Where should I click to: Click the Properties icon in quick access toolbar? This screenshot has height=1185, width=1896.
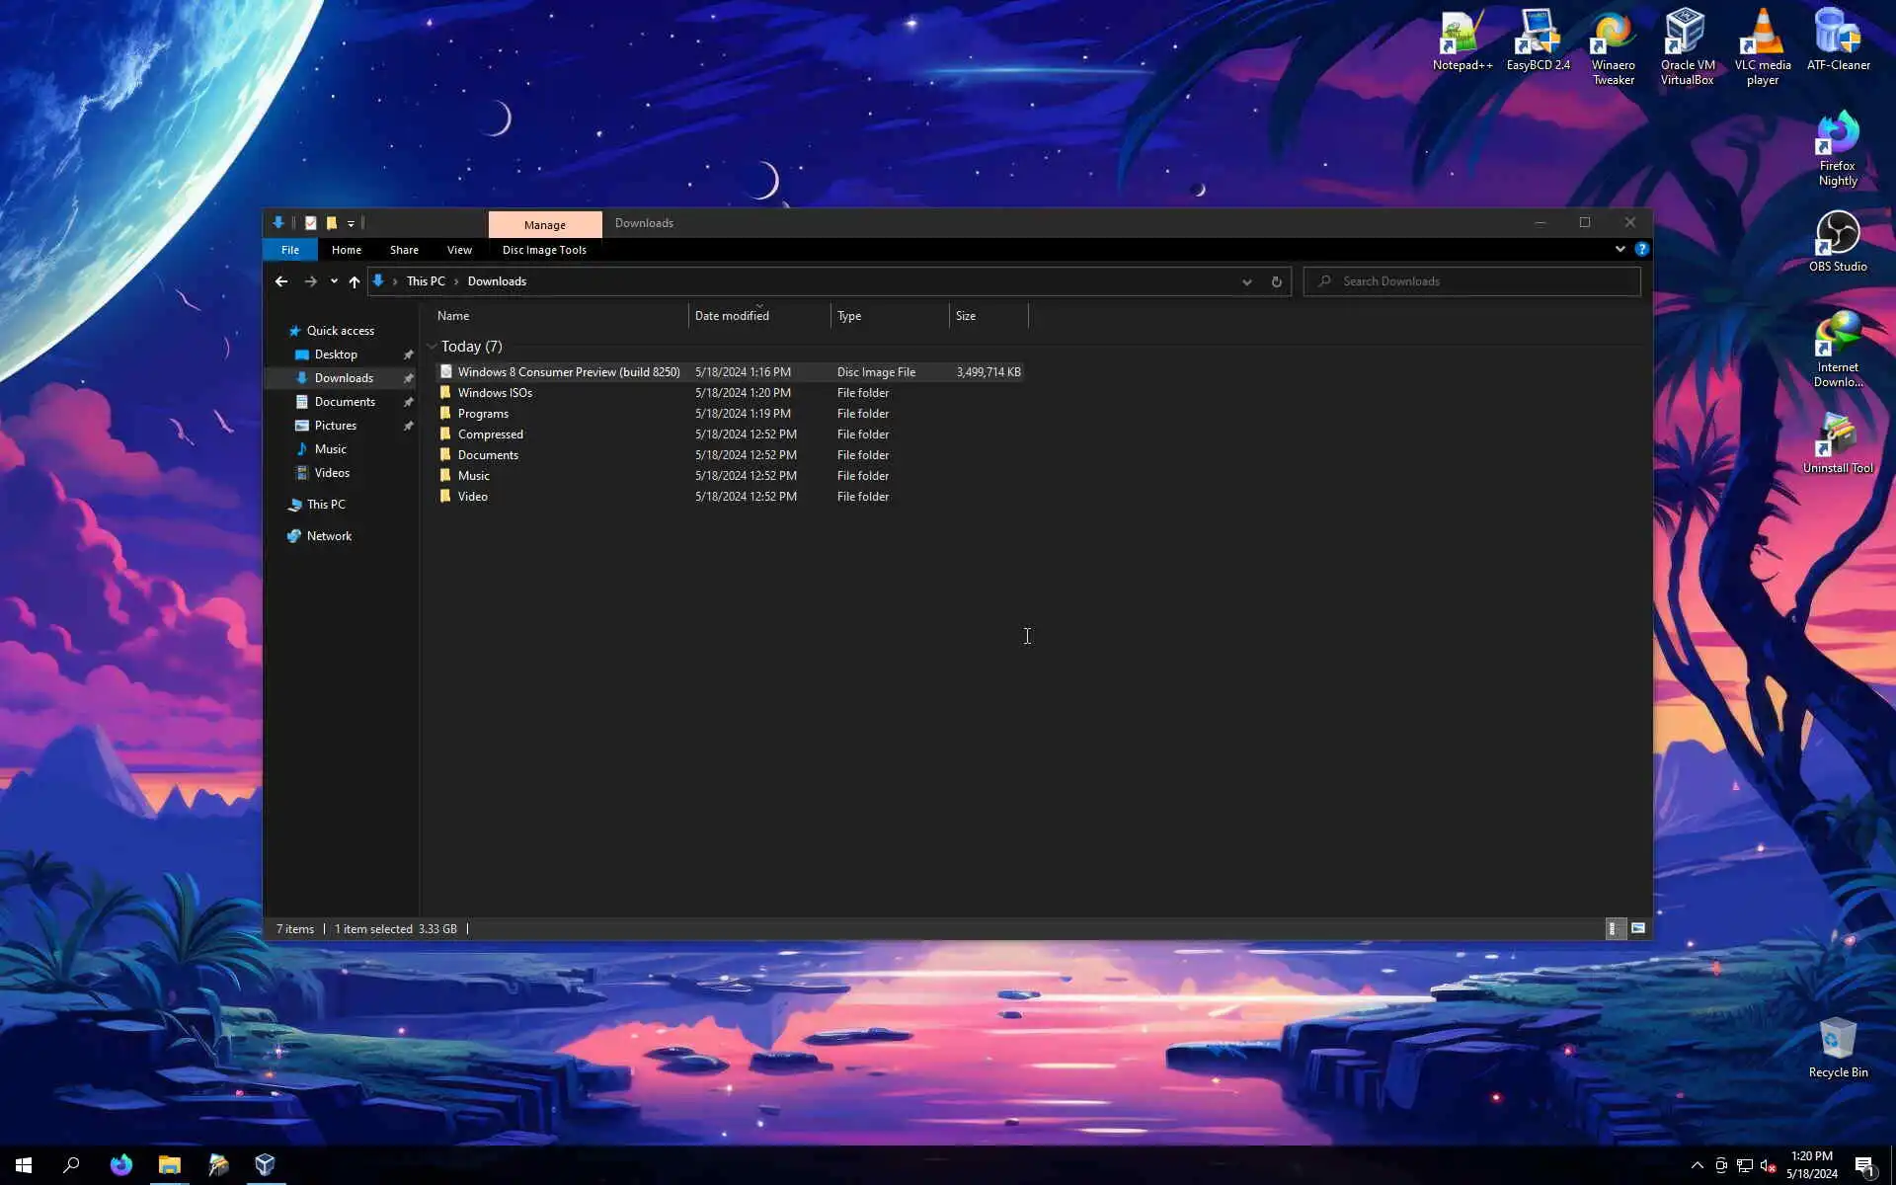click(311, 223)
